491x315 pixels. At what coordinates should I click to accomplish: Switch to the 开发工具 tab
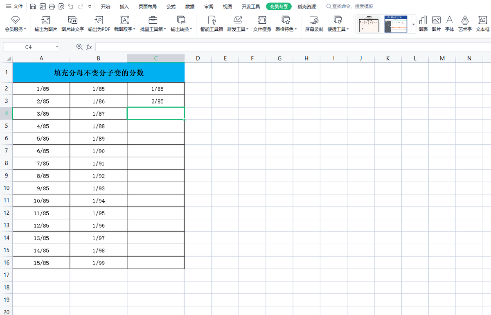click(x=251, y=7)
